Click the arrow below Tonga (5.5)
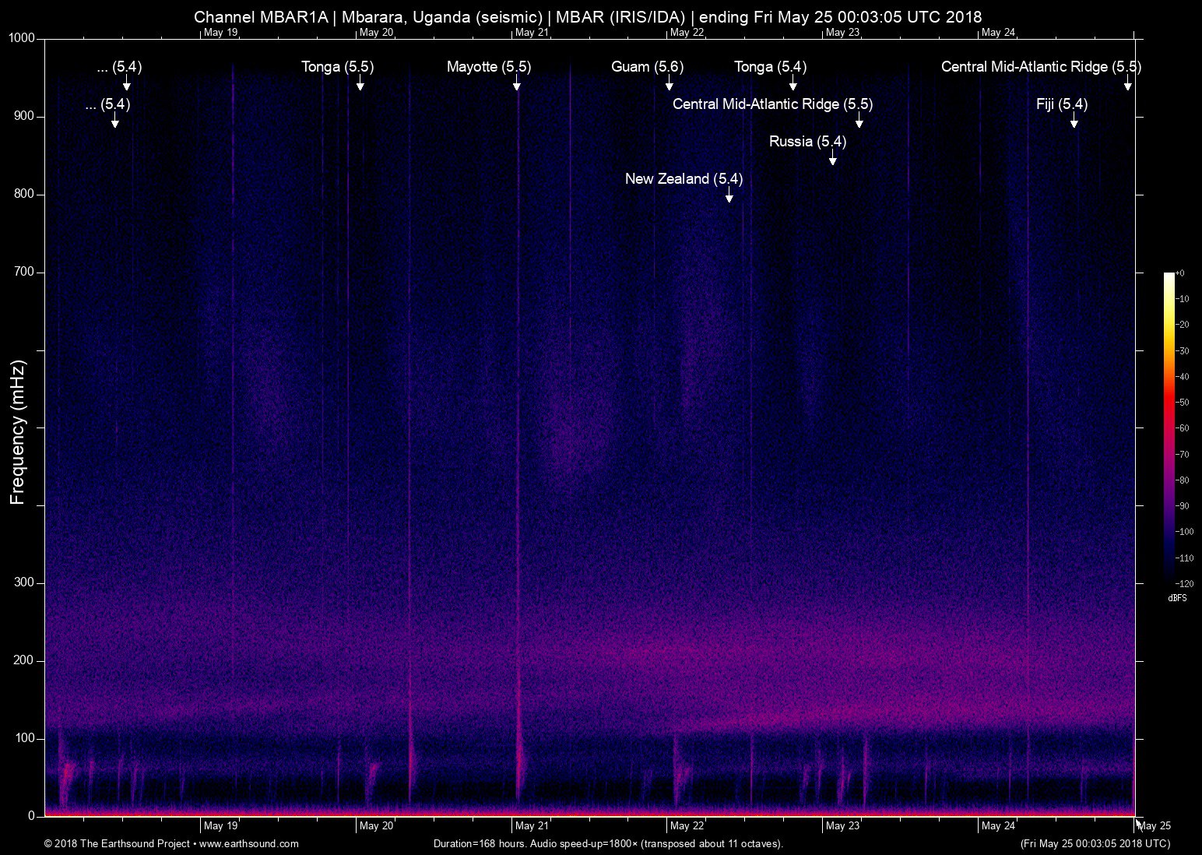The height and width of the screenshot is (855, 1202). coord(360,84)
